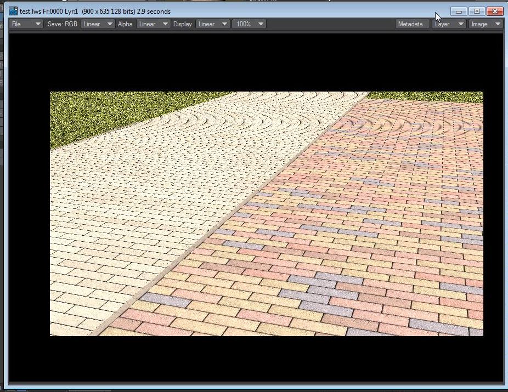Screen dimensions: 508x392
Task: Minimize the test.lws render window
Action: click(459, 11)
